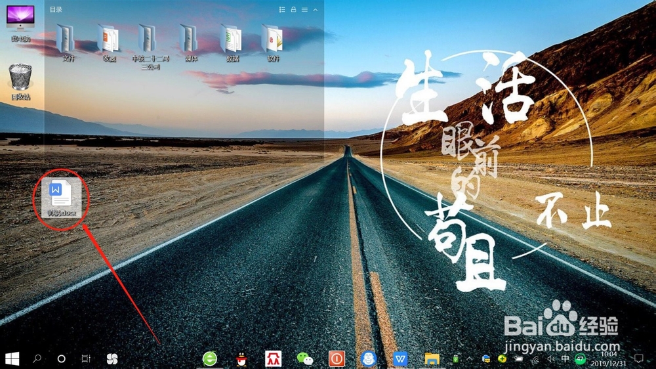656x369 pixels.
Task: Open the red 众 app on the taskbar
Action: point(273,358)
